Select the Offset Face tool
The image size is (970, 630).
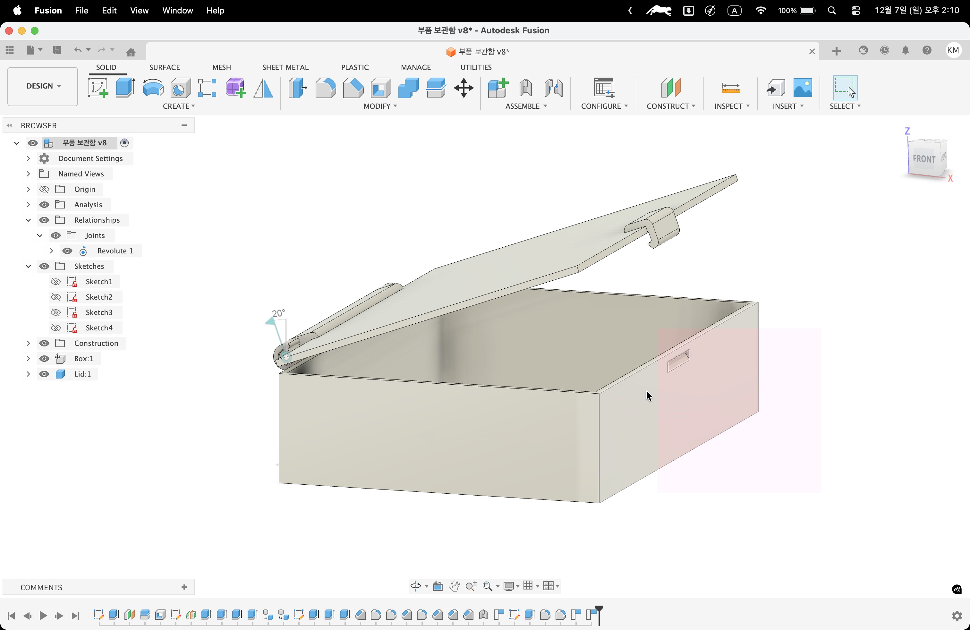tap(436, 88)
